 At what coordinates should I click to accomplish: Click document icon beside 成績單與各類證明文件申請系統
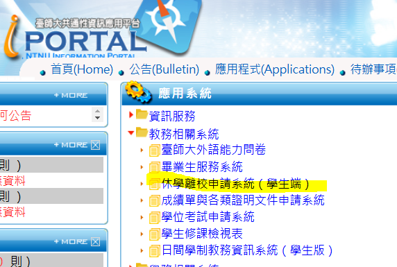point(154,201)
